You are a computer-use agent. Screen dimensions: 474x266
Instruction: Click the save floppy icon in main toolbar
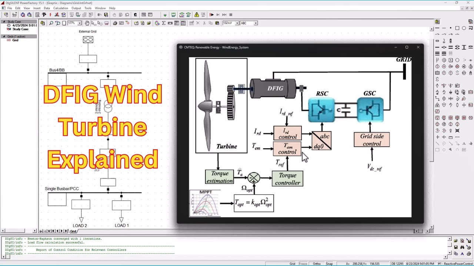pos(106,15)
